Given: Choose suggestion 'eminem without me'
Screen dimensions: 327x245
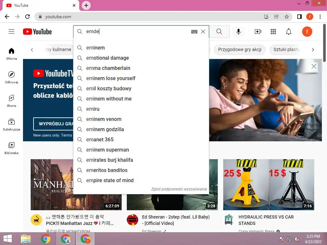Looking at the screenshot, I should click(x=141, y=99).
